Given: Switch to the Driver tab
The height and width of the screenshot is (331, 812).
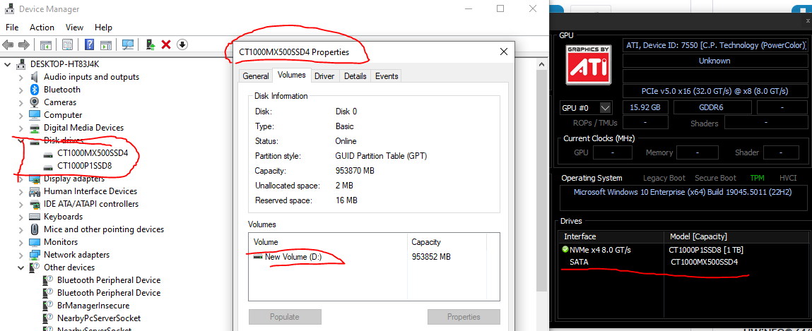Looking at the screenshot, I should pyautogui.click(x=324, y=76).
